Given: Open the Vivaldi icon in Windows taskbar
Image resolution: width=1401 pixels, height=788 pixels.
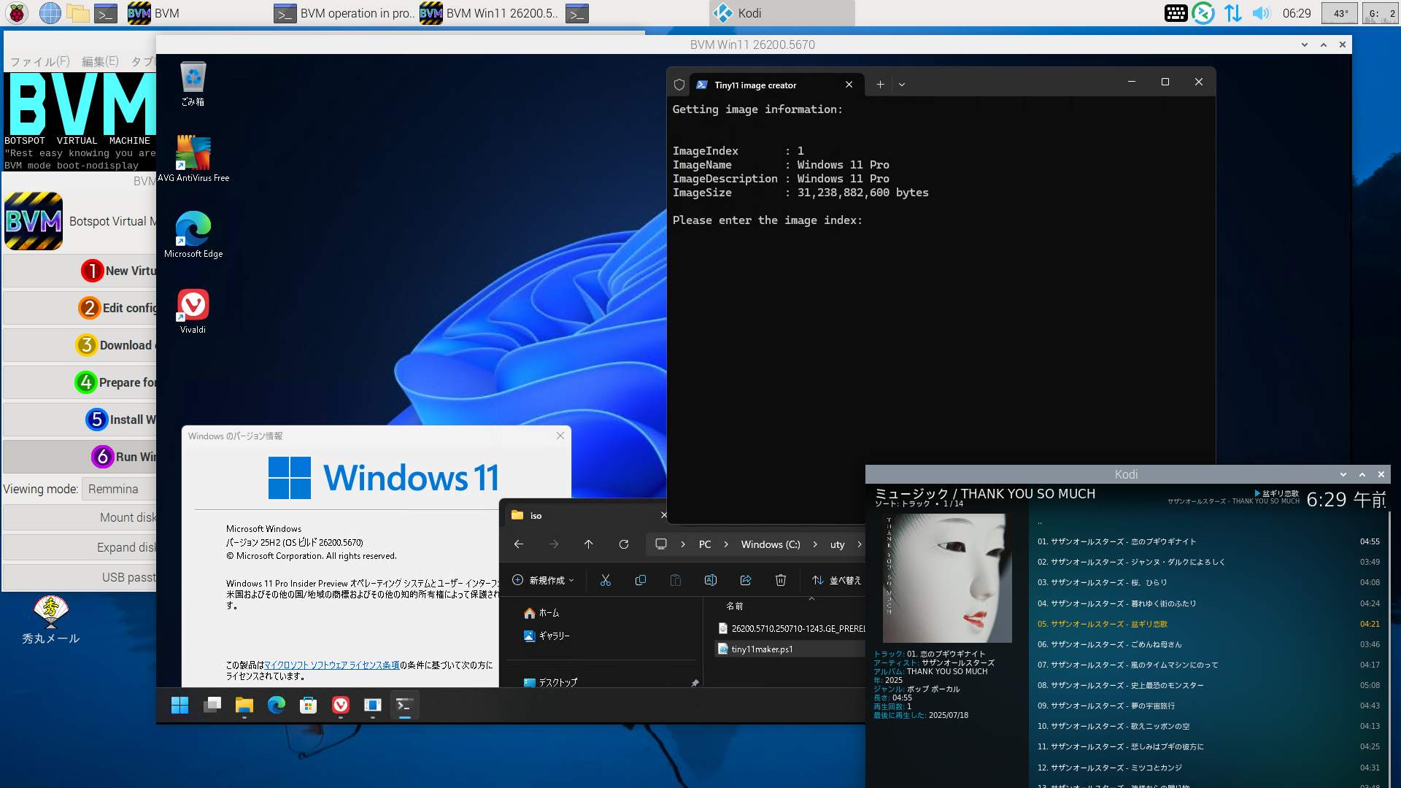Looking at the screenshot, I should click(340, 705).
